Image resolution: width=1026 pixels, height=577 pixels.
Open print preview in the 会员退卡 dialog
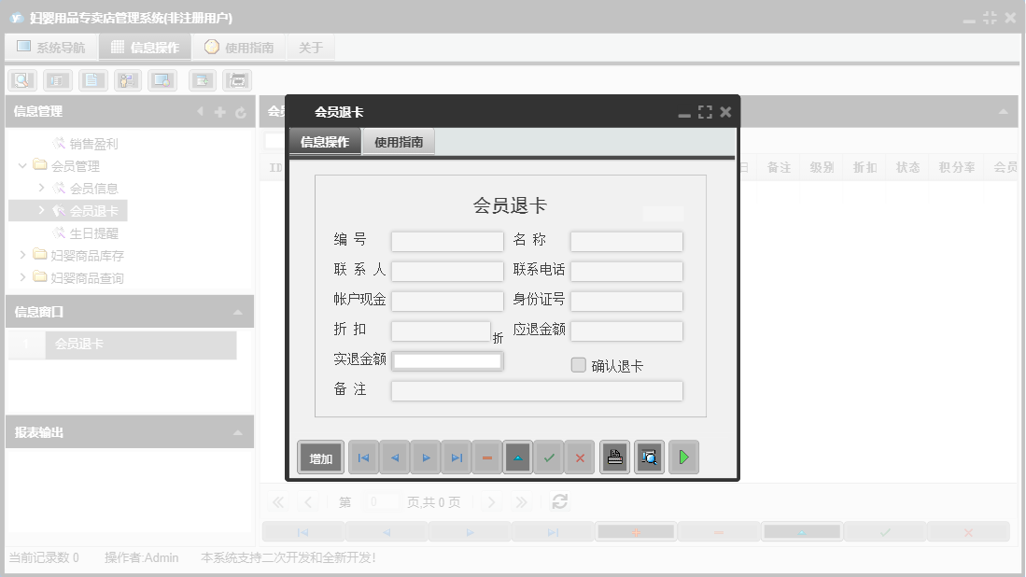(649, 457)
